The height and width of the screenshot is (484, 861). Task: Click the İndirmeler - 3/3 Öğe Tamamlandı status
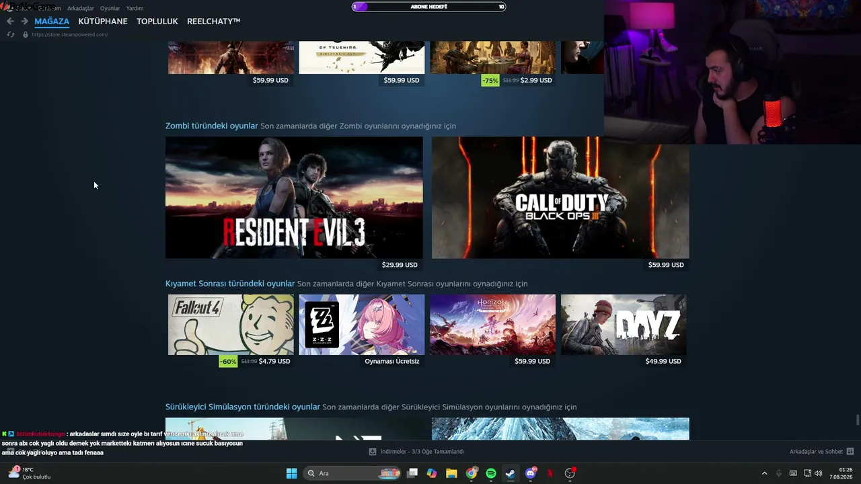(422, 452)
